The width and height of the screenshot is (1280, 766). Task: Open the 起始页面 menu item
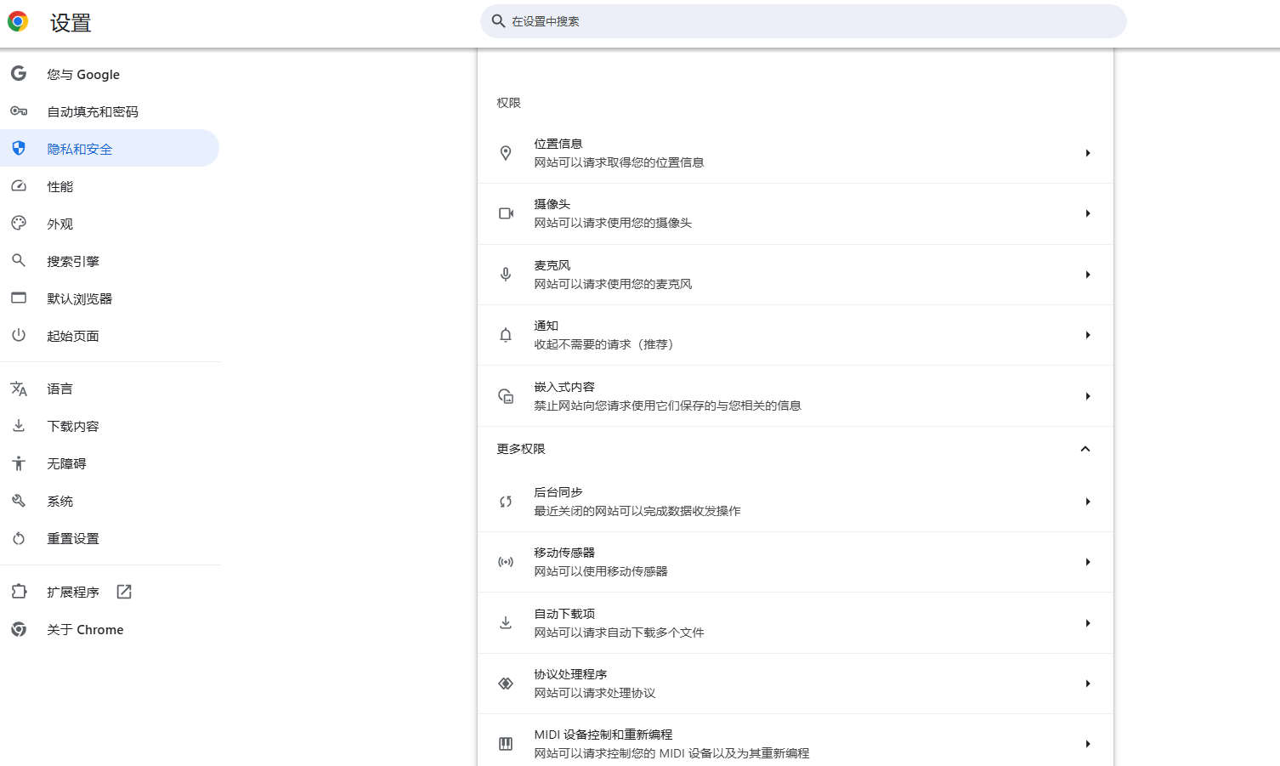(x=110, y=336)
